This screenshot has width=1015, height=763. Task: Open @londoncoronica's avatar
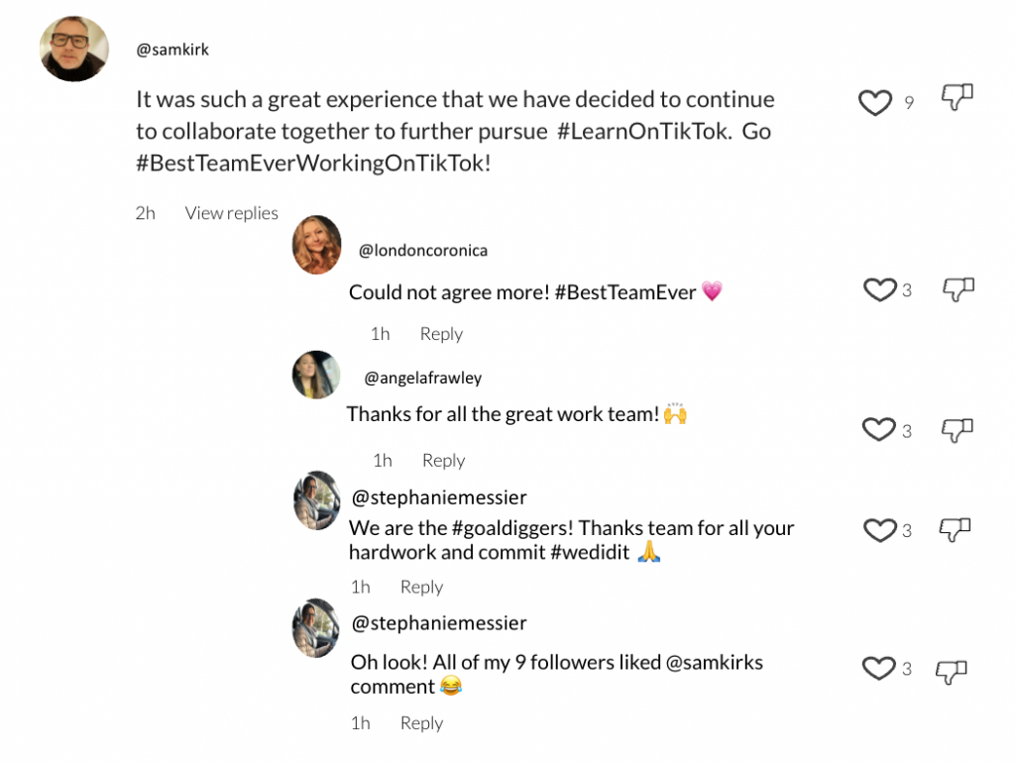[x=317, y=245]
